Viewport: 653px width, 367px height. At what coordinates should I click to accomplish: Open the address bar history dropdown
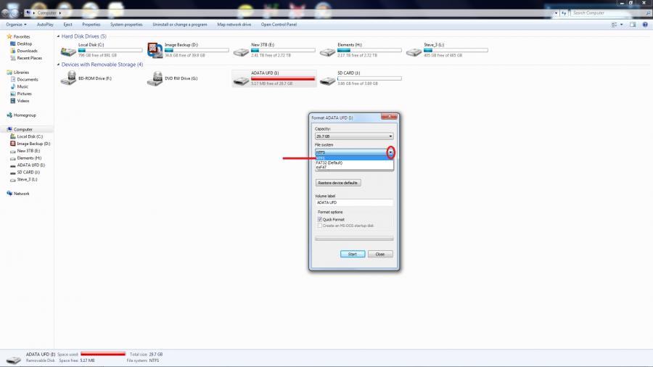[556, 13]
